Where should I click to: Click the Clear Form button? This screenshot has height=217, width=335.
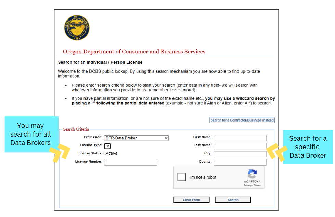191,200
